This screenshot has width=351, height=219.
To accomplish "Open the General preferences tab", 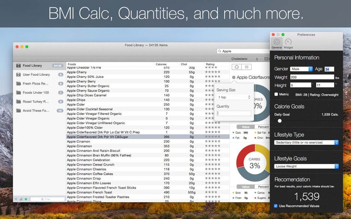I will click(277, 44).
